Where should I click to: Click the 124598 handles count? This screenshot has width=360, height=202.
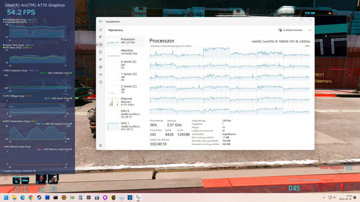tap(183, 135)
